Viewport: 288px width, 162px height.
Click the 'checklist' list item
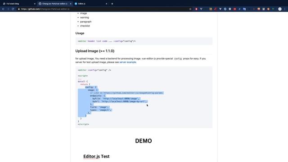point(85,26)
